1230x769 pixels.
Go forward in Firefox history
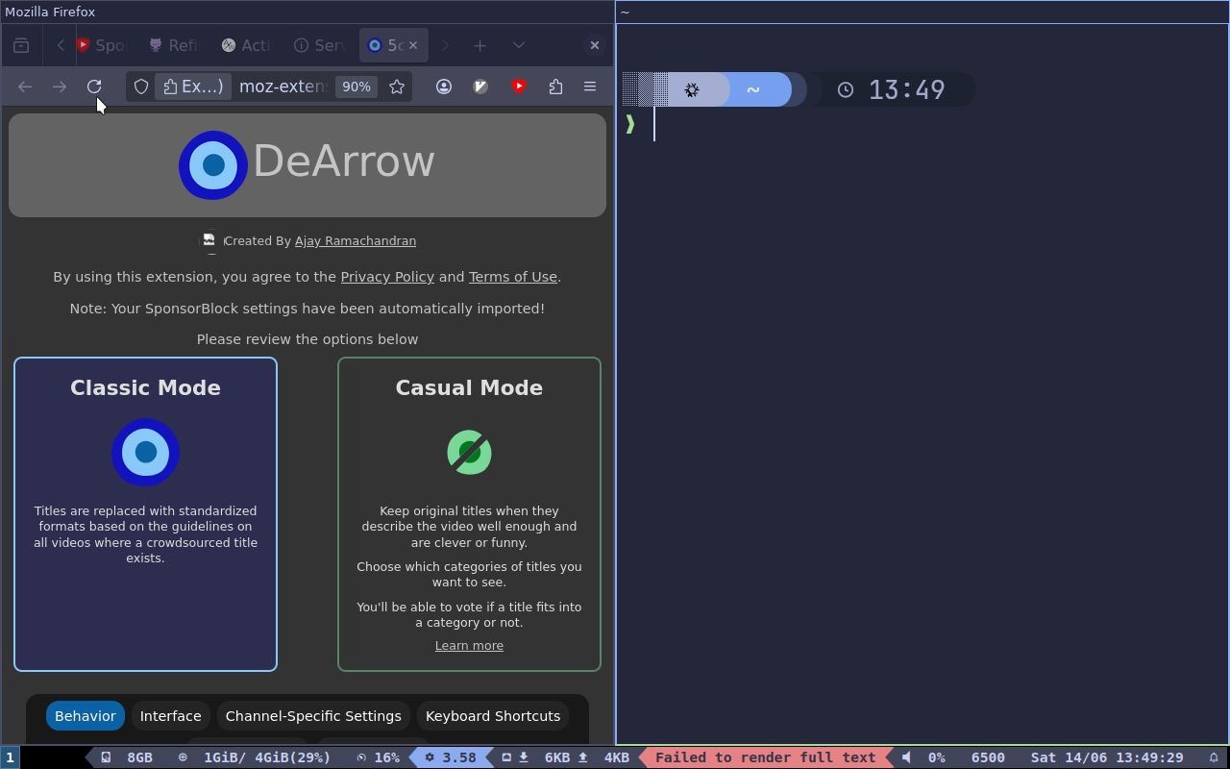[60, 87]
